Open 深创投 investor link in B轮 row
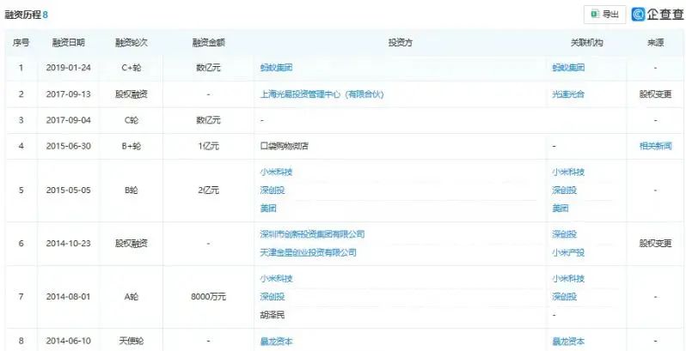Screen dimensions: 686x351 coord(273,191)
